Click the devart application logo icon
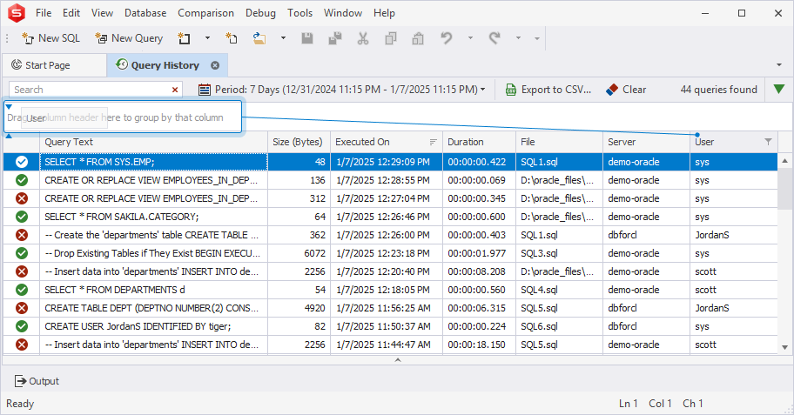 coord(17,13)
